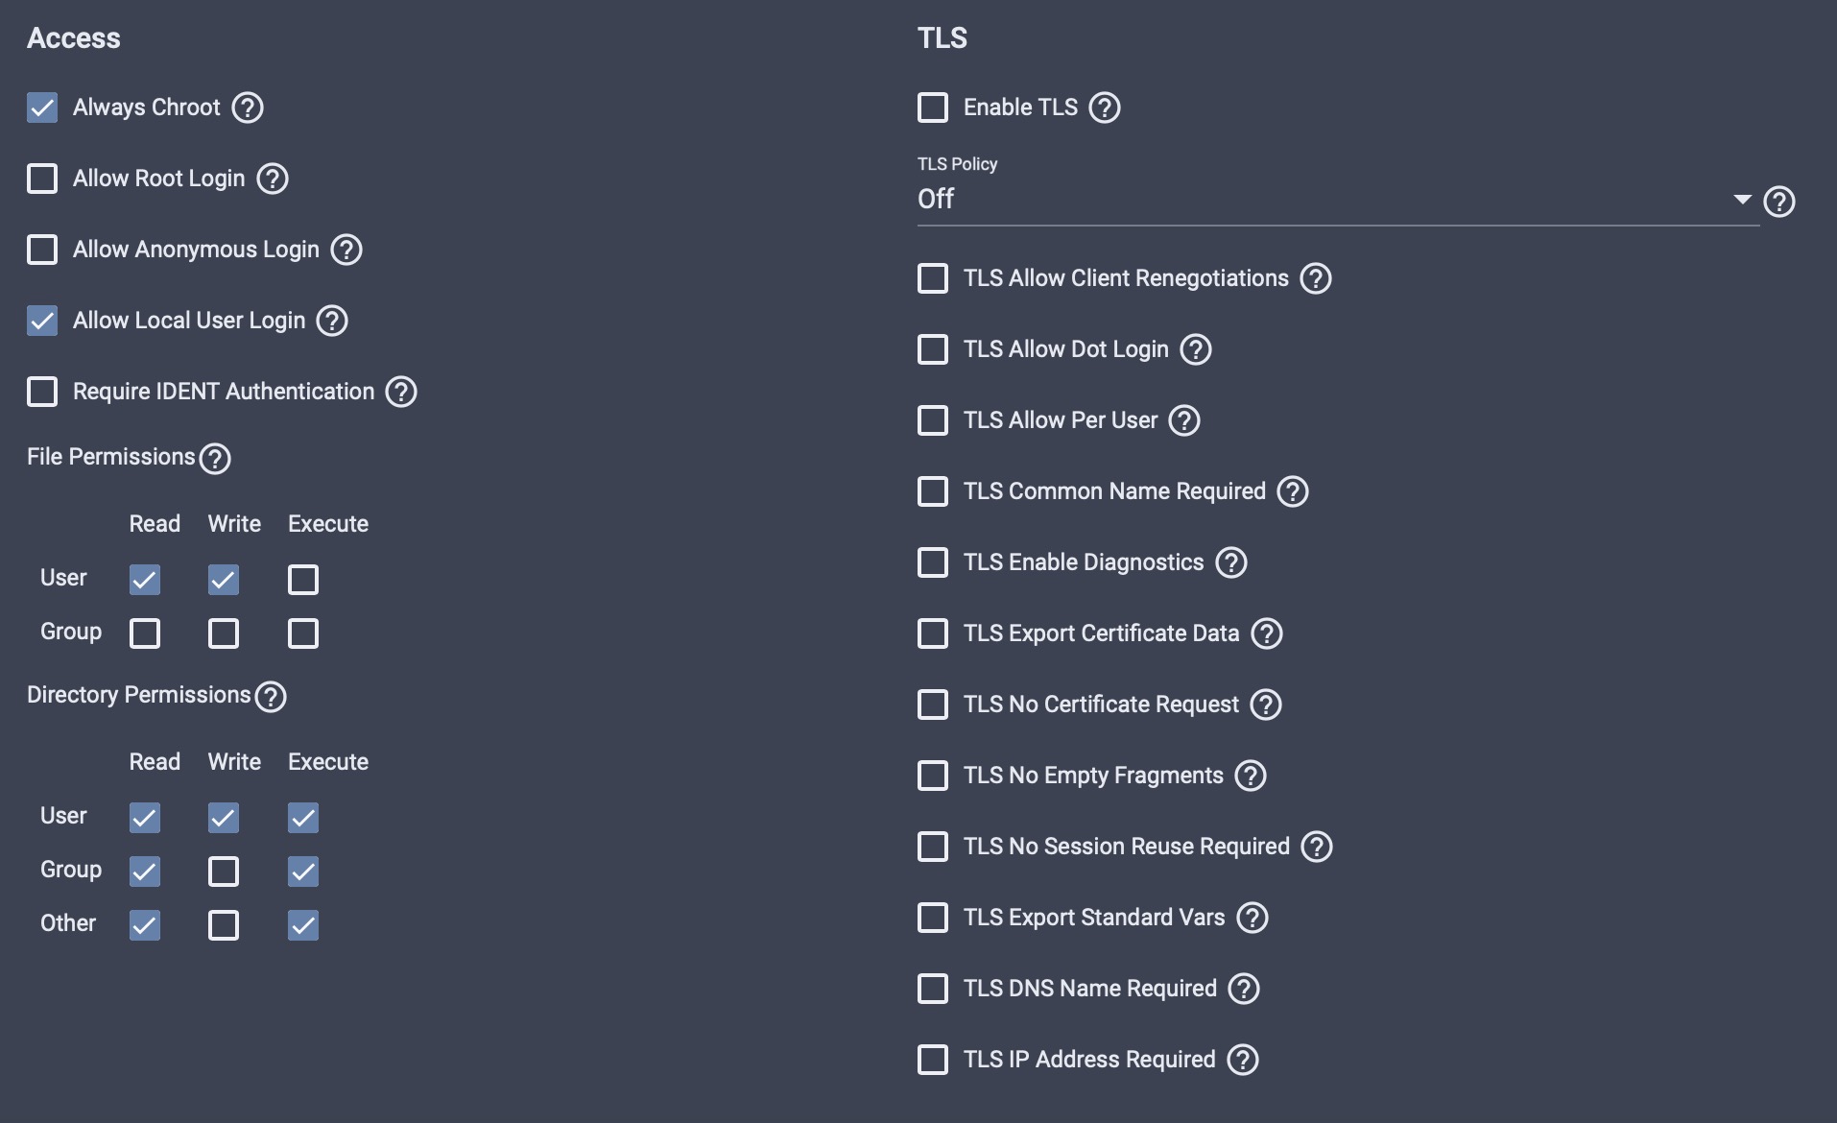The height and width of the screenshot is (1123, 1837).
Task: Open Directory Permissions help icon
Action: [271, 697]
